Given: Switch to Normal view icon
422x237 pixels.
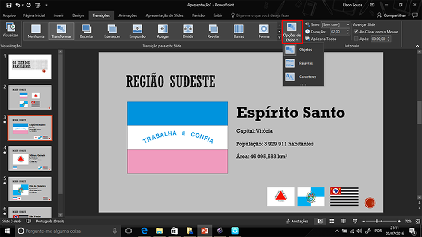Looking at the screenshot, I should click(x=320, y=221).
